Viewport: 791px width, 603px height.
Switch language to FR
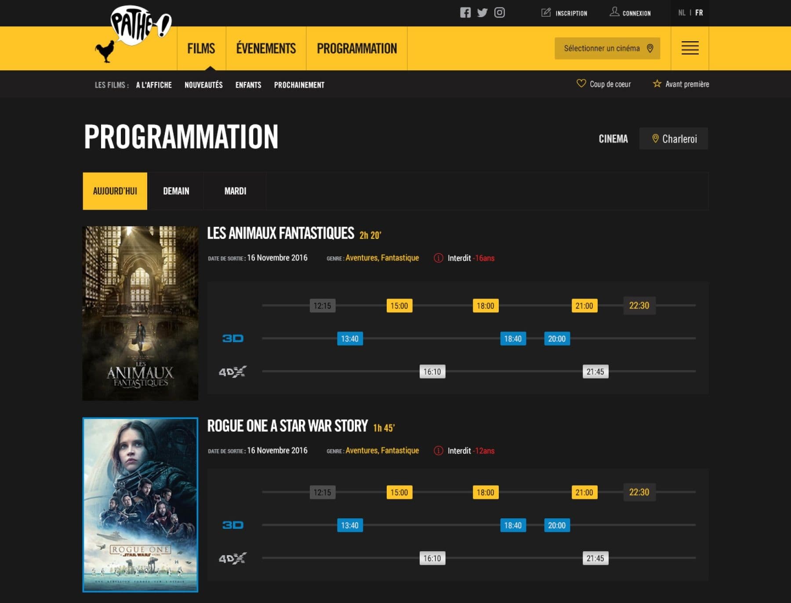coord(699,13)
